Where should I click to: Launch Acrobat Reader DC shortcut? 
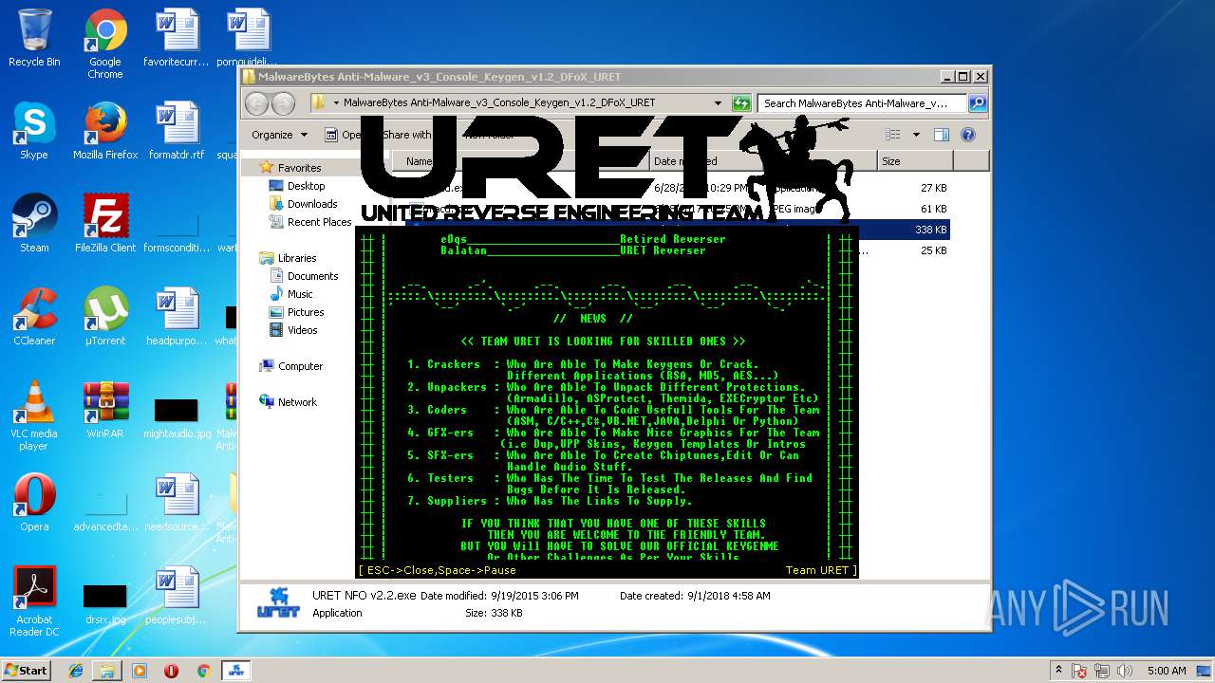pos(34,601)
